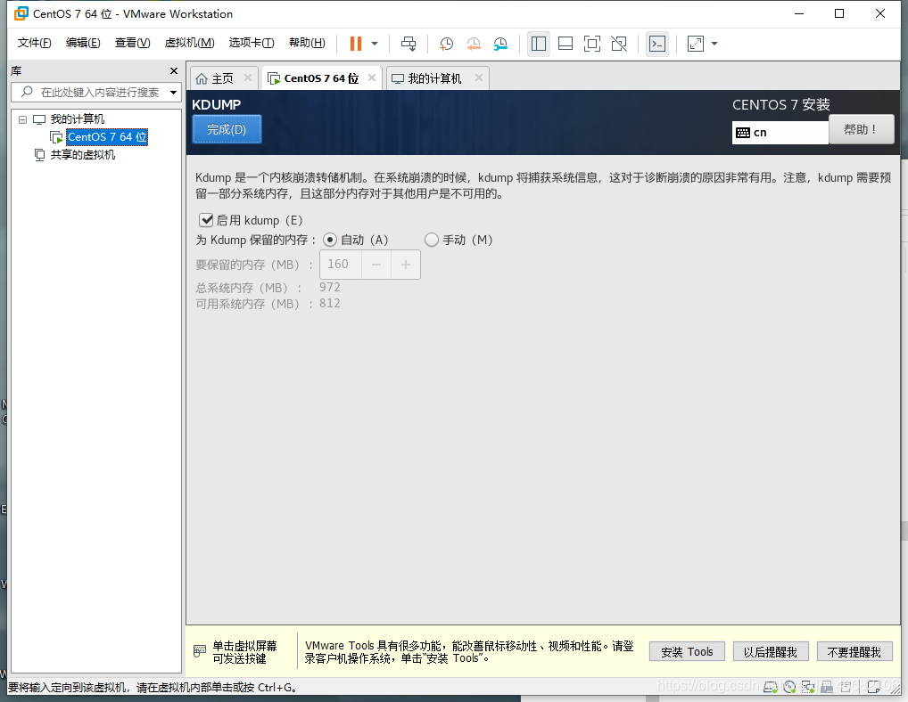Collapse the 我的计算机 tree node
908x702 pixels.
(x=22, y=119)
